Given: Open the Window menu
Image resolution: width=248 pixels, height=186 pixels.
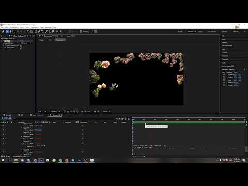Looking at the screenshot, I should (x=48, y=27).
